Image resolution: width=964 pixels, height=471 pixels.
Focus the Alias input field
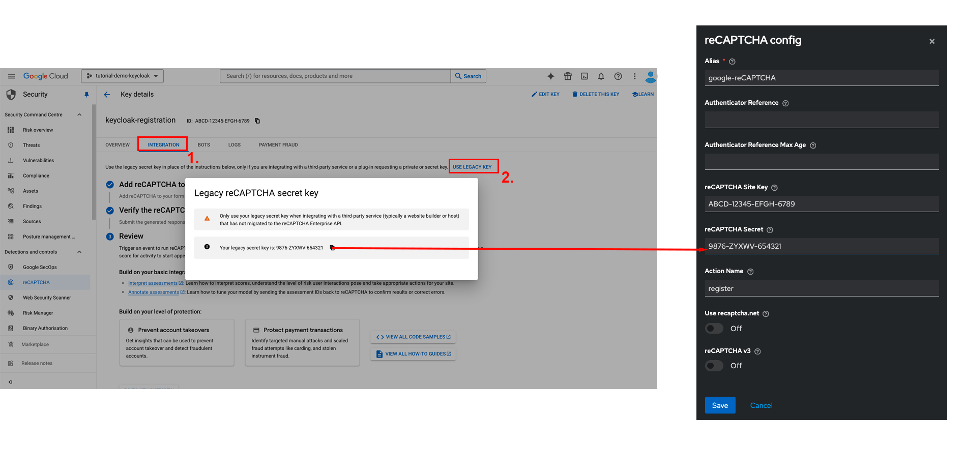[822, 78]
